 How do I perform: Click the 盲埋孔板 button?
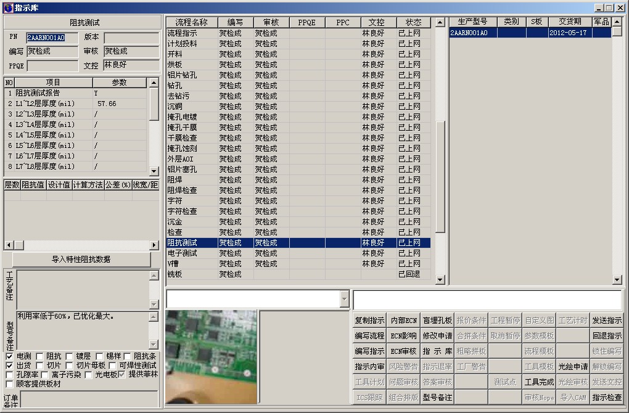click(x=437, y=321)
